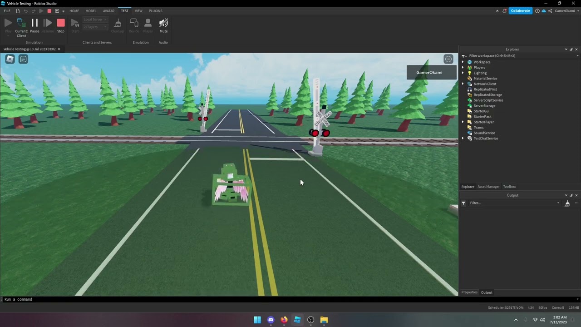Expand the Workspace tree node
The height and width of the screenshot is (327, 581).
tap(463, 62)
